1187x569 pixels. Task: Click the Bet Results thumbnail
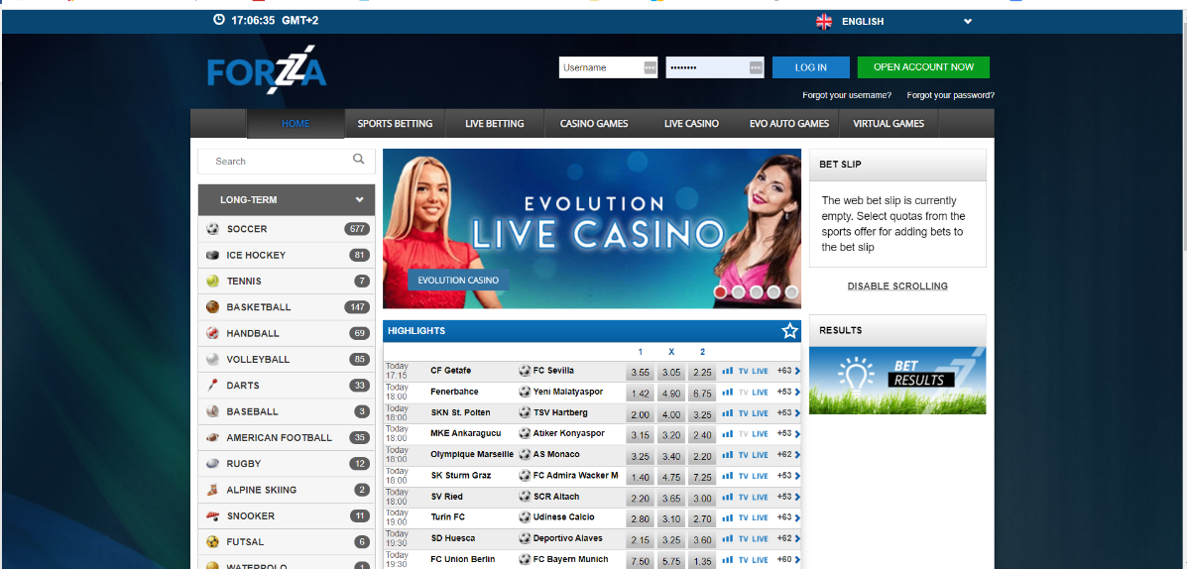tap(897, 381)
